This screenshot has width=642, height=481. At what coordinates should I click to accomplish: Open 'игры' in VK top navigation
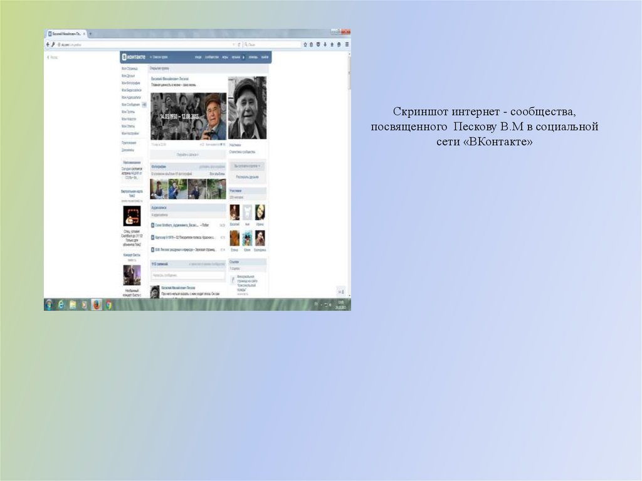coord(225,57)
